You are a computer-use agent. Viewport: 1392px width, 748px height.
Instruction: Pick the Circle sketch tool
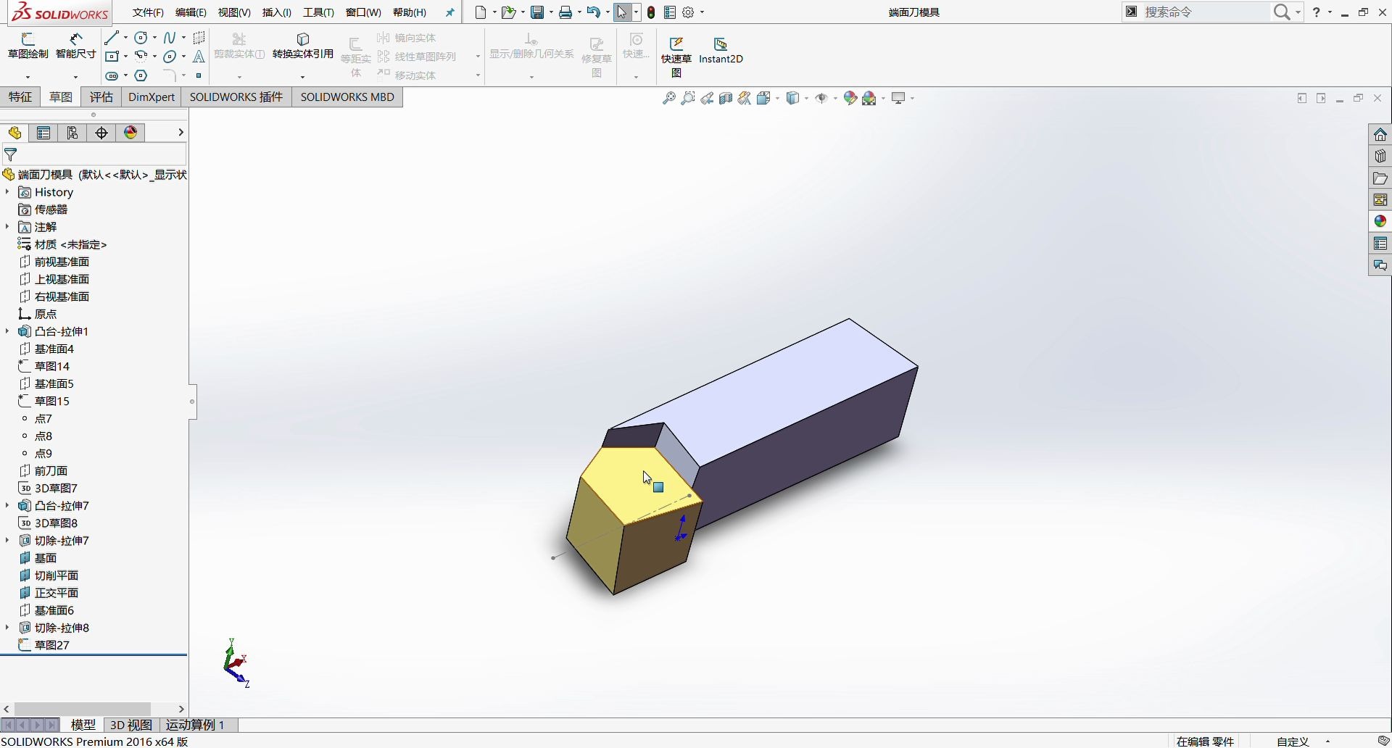[x=141, y=38]
